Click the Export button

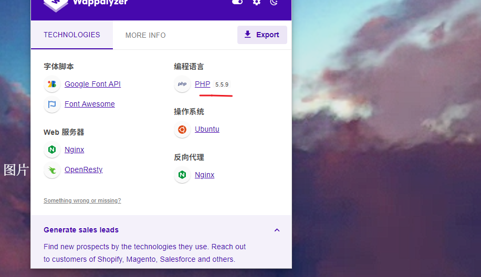point(262,35)
